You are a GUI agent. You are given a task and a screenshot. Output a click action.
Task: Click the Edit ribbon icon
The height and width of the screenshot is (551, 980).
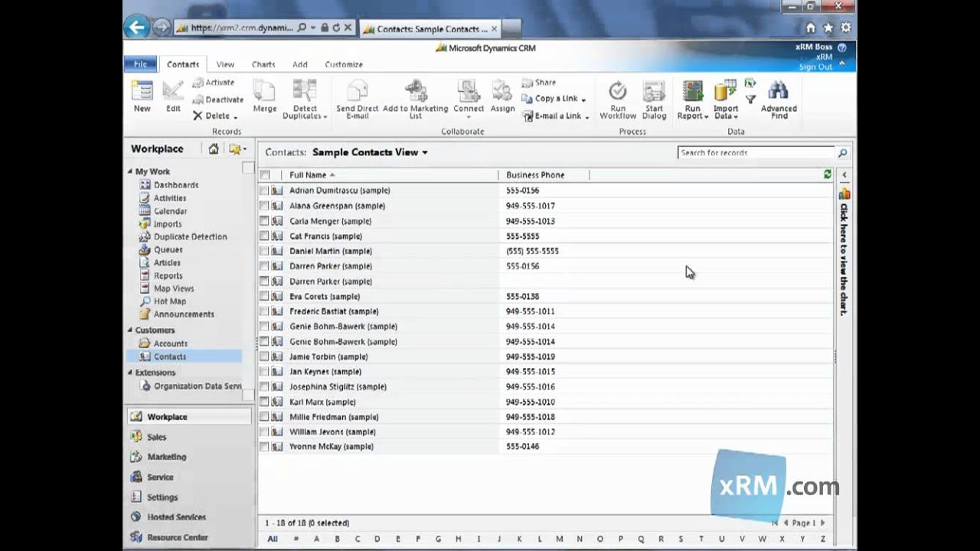tap(173, 92)
